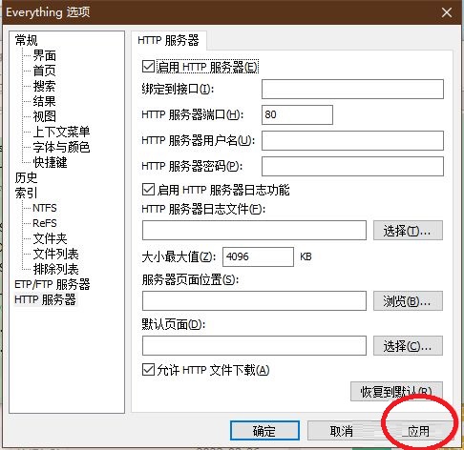Click the HTTP 服务器密码 input field
The image size is (464, 450).
(x=352, y=166)
